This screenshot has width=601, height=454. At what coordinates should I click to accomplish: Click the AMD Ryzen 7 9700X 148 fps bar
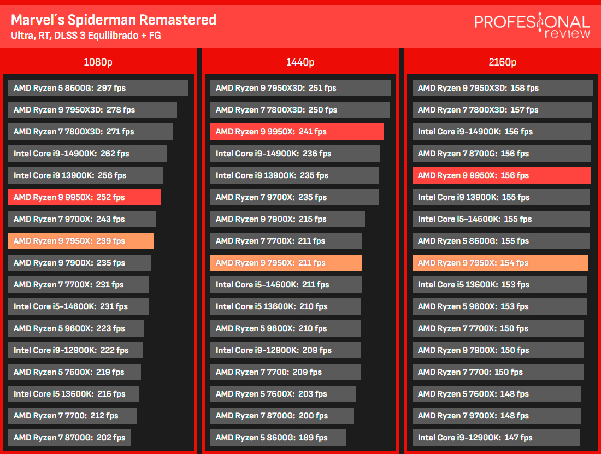(x=497, y=415)
